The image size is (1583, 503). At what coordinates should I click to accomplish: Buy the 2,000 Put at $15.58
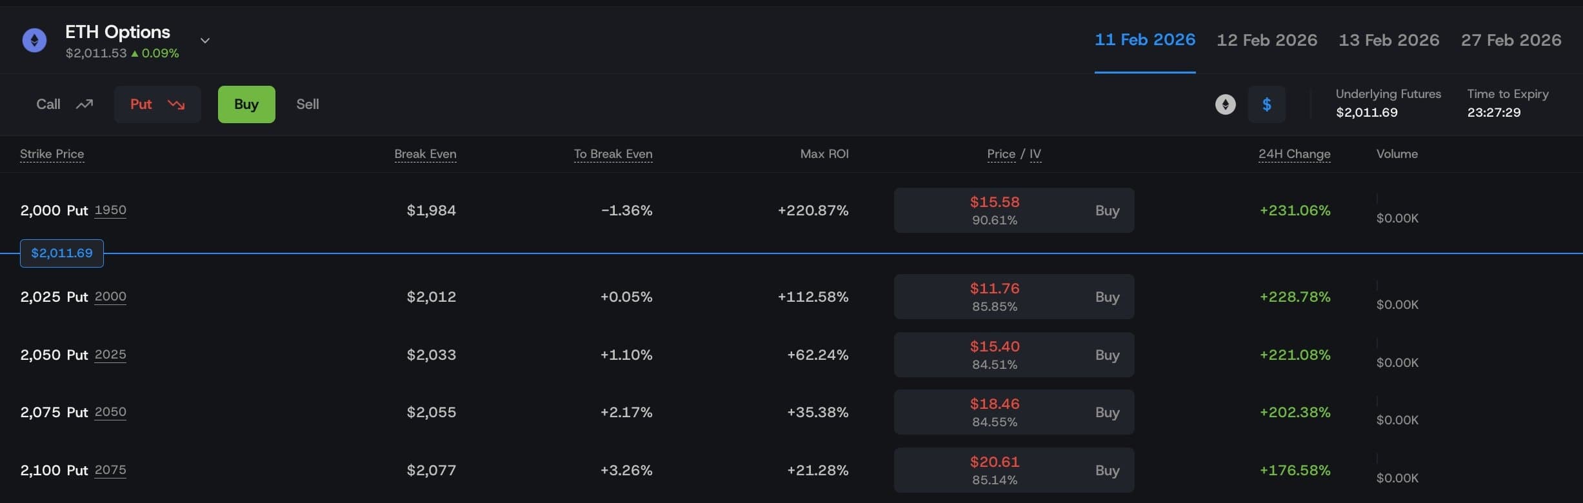pos(1107,211)
